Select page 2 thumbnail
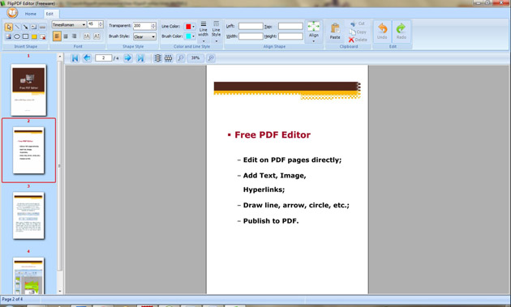The width and height of the screenshot is (511, 307). (28, 150)
